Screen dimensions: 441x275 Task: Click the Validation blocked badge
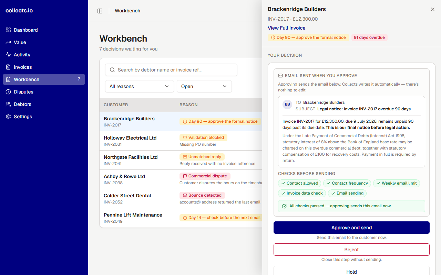click(x=203, y=137)
